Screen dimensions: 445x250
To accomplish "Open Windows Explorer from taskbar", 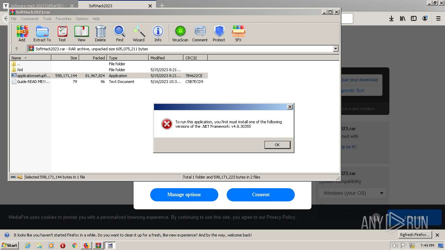I will 39,245.
